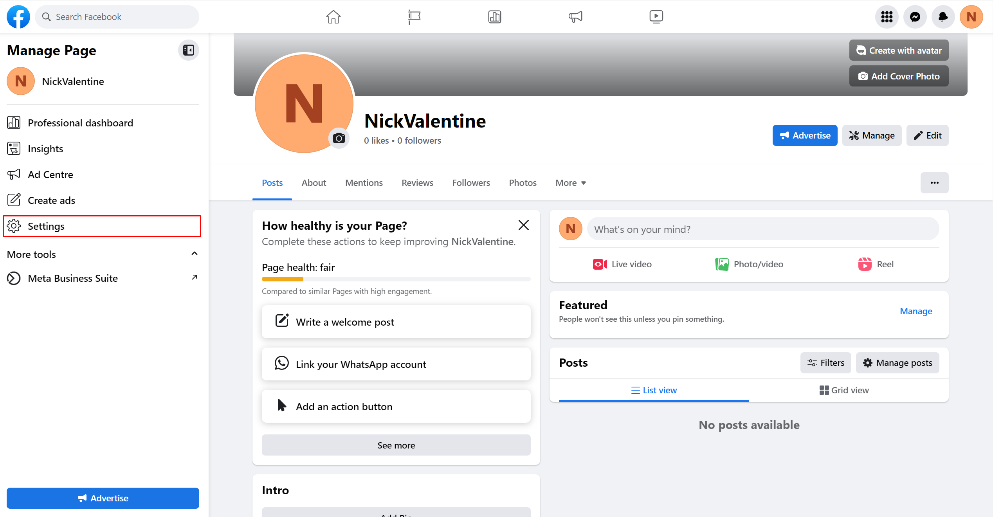Collapse the More tools section
The width and height of the screenshot is (993, 517).
194,254
